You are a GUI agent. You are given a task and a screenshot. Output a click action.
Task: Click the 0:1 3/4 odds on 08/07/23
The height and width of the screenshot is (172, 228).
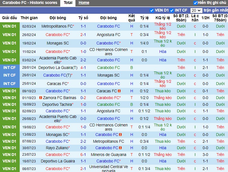point(144,169)
